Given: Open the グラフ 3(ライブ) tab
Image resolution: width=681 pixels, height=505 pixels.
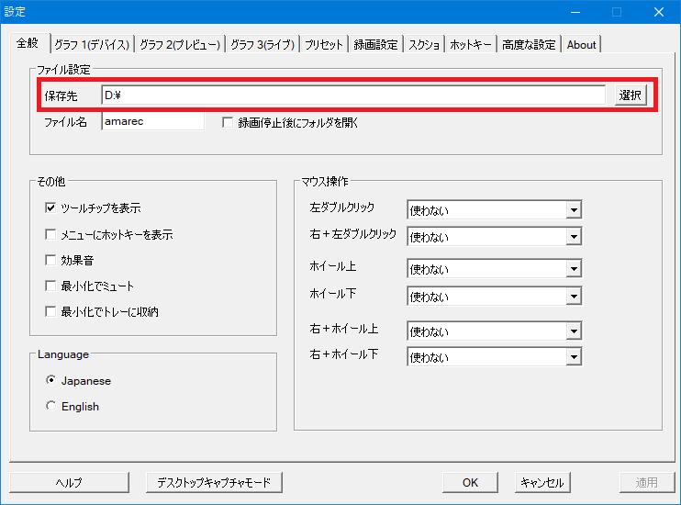Looking at the screenshot, I should point(262,44).
